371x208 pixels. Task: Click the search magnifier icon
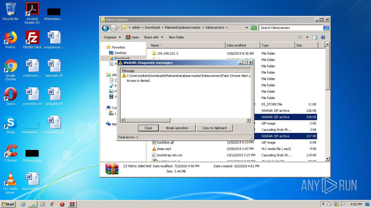pyautogui.click(x=326, y=28)
